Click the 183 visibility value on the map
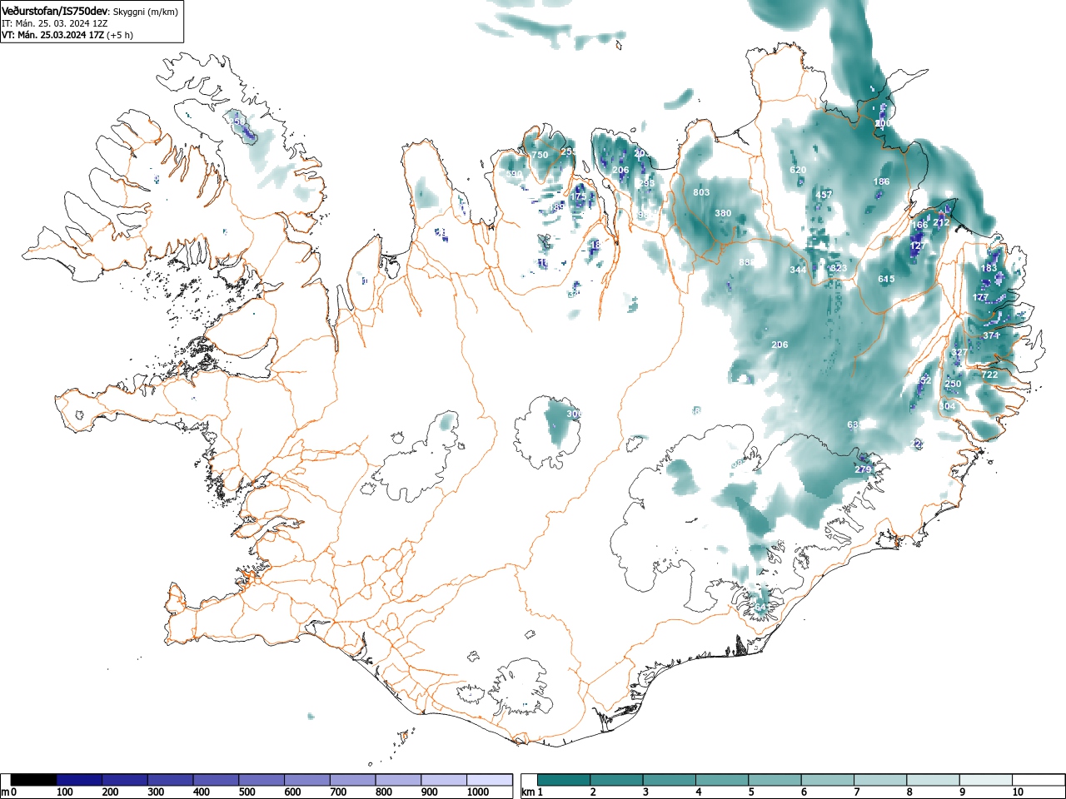1066x799 pixels. [x=989, y=268]
